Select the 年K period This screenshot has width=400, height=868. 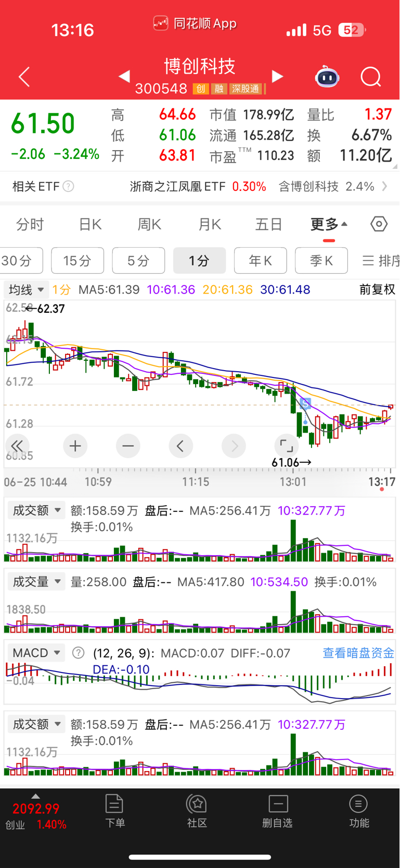click(x=260, y=261)
